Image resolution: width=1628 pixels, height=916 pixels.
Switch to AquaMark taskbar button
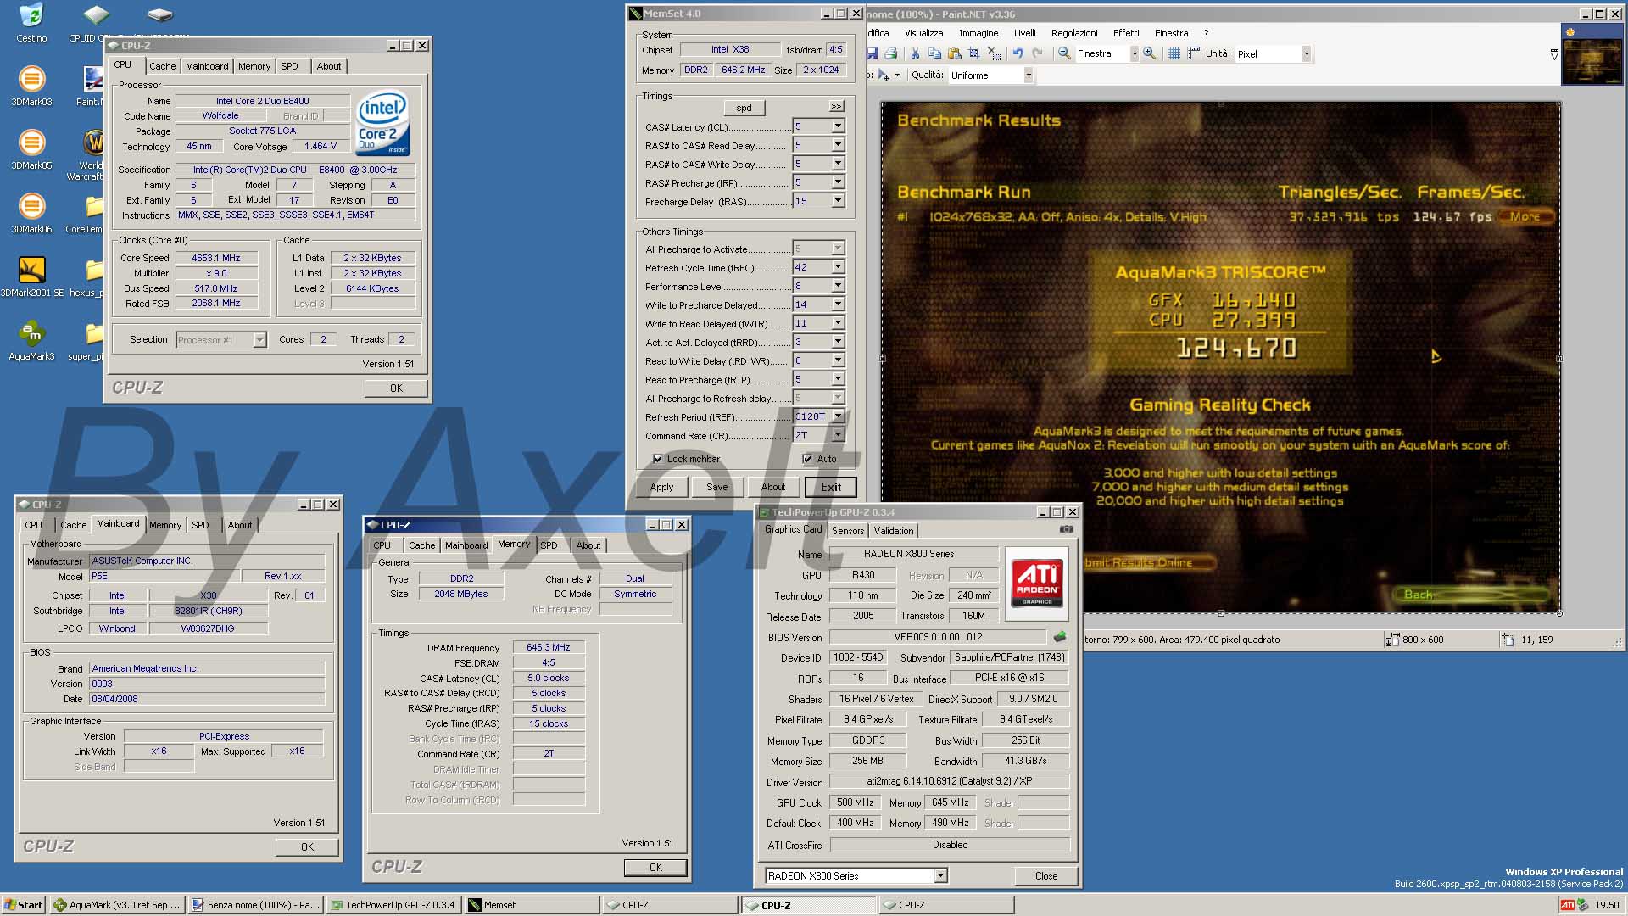point(117,905)
